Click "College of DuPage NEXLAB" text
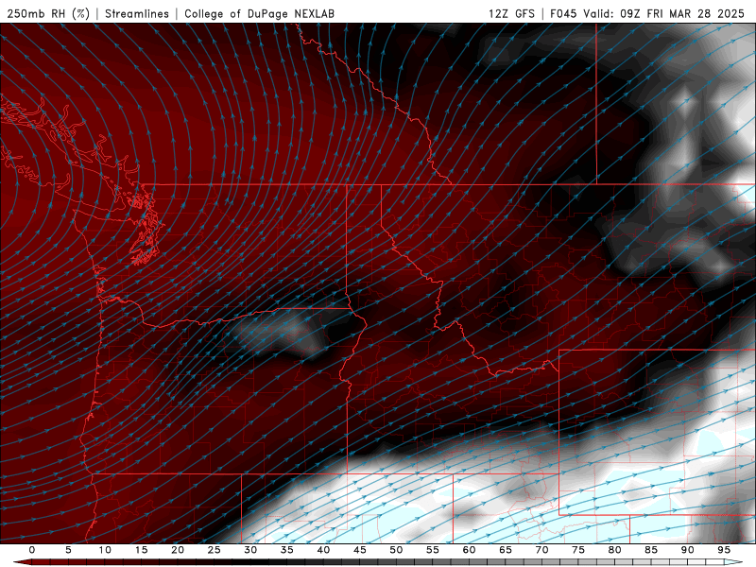 (x=259, y=13)
